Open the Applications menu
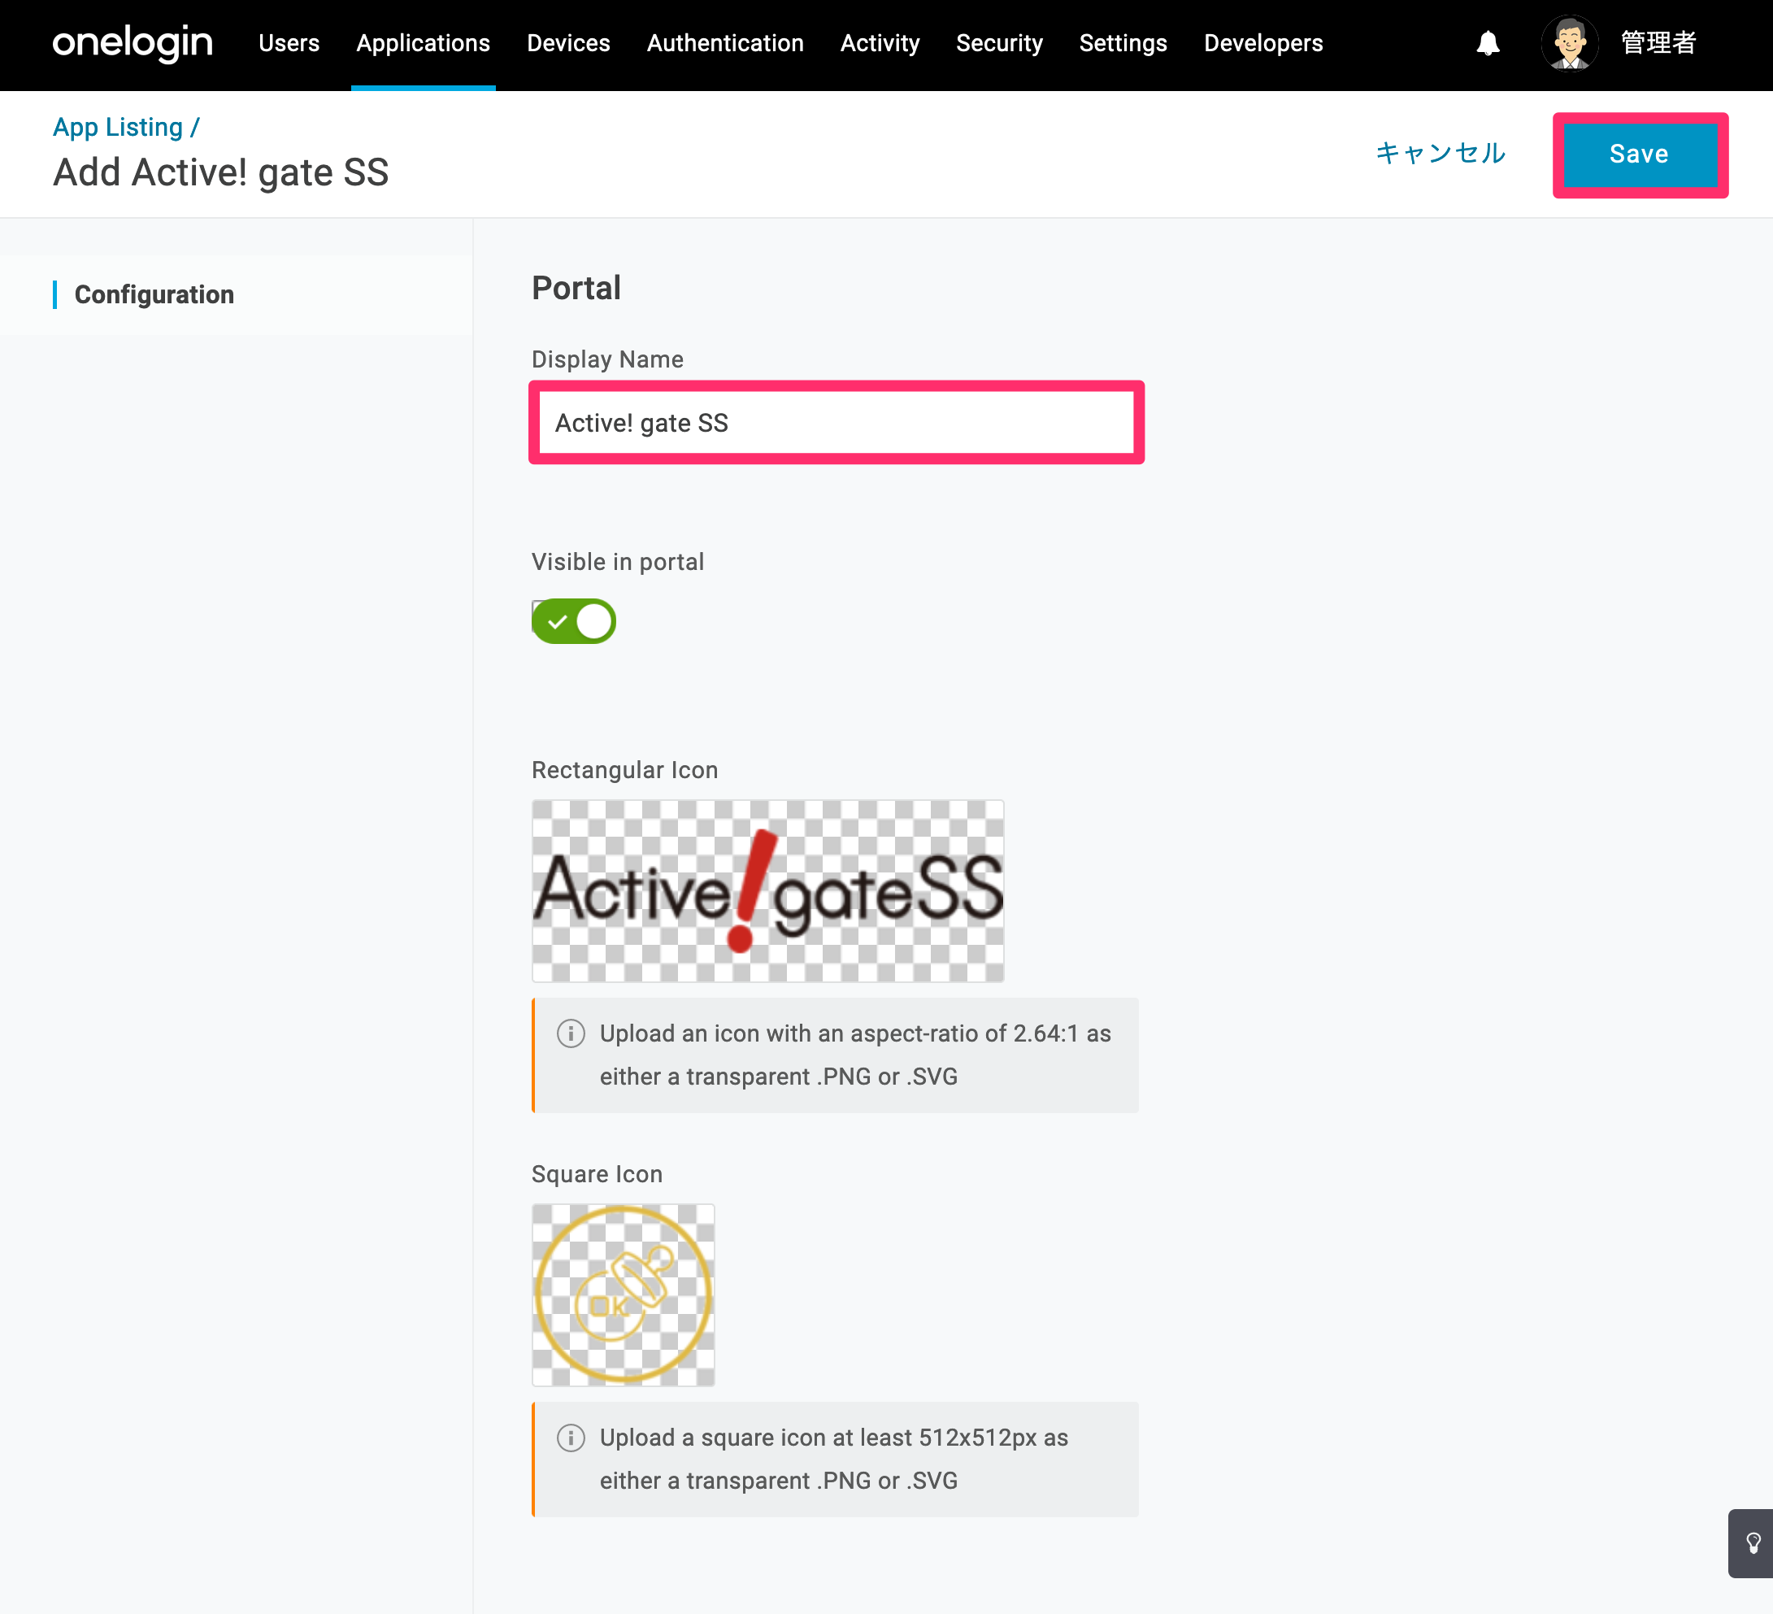The width and height of the screenshot is (1773, 1614). click(423, 43)
